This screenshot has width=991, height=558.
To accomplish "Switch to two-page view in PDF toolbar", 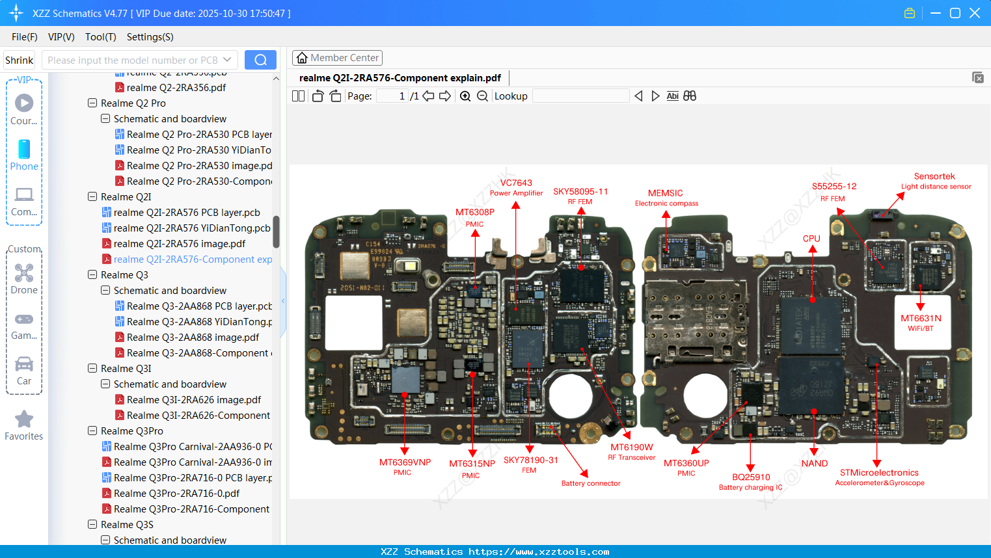I will (x=298, y=96).
